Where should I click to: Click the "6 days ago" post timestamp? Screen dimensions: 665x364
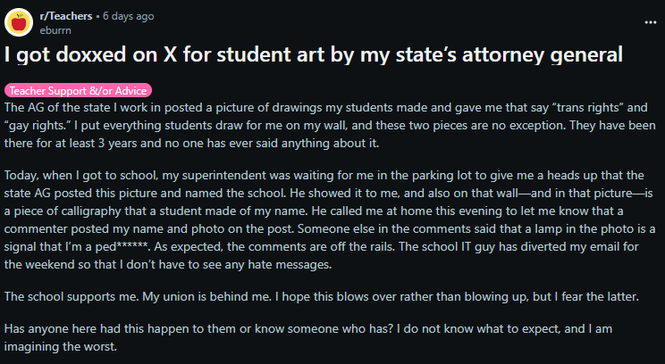128,16
